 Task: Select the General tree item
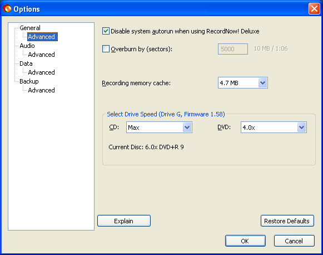30,28
